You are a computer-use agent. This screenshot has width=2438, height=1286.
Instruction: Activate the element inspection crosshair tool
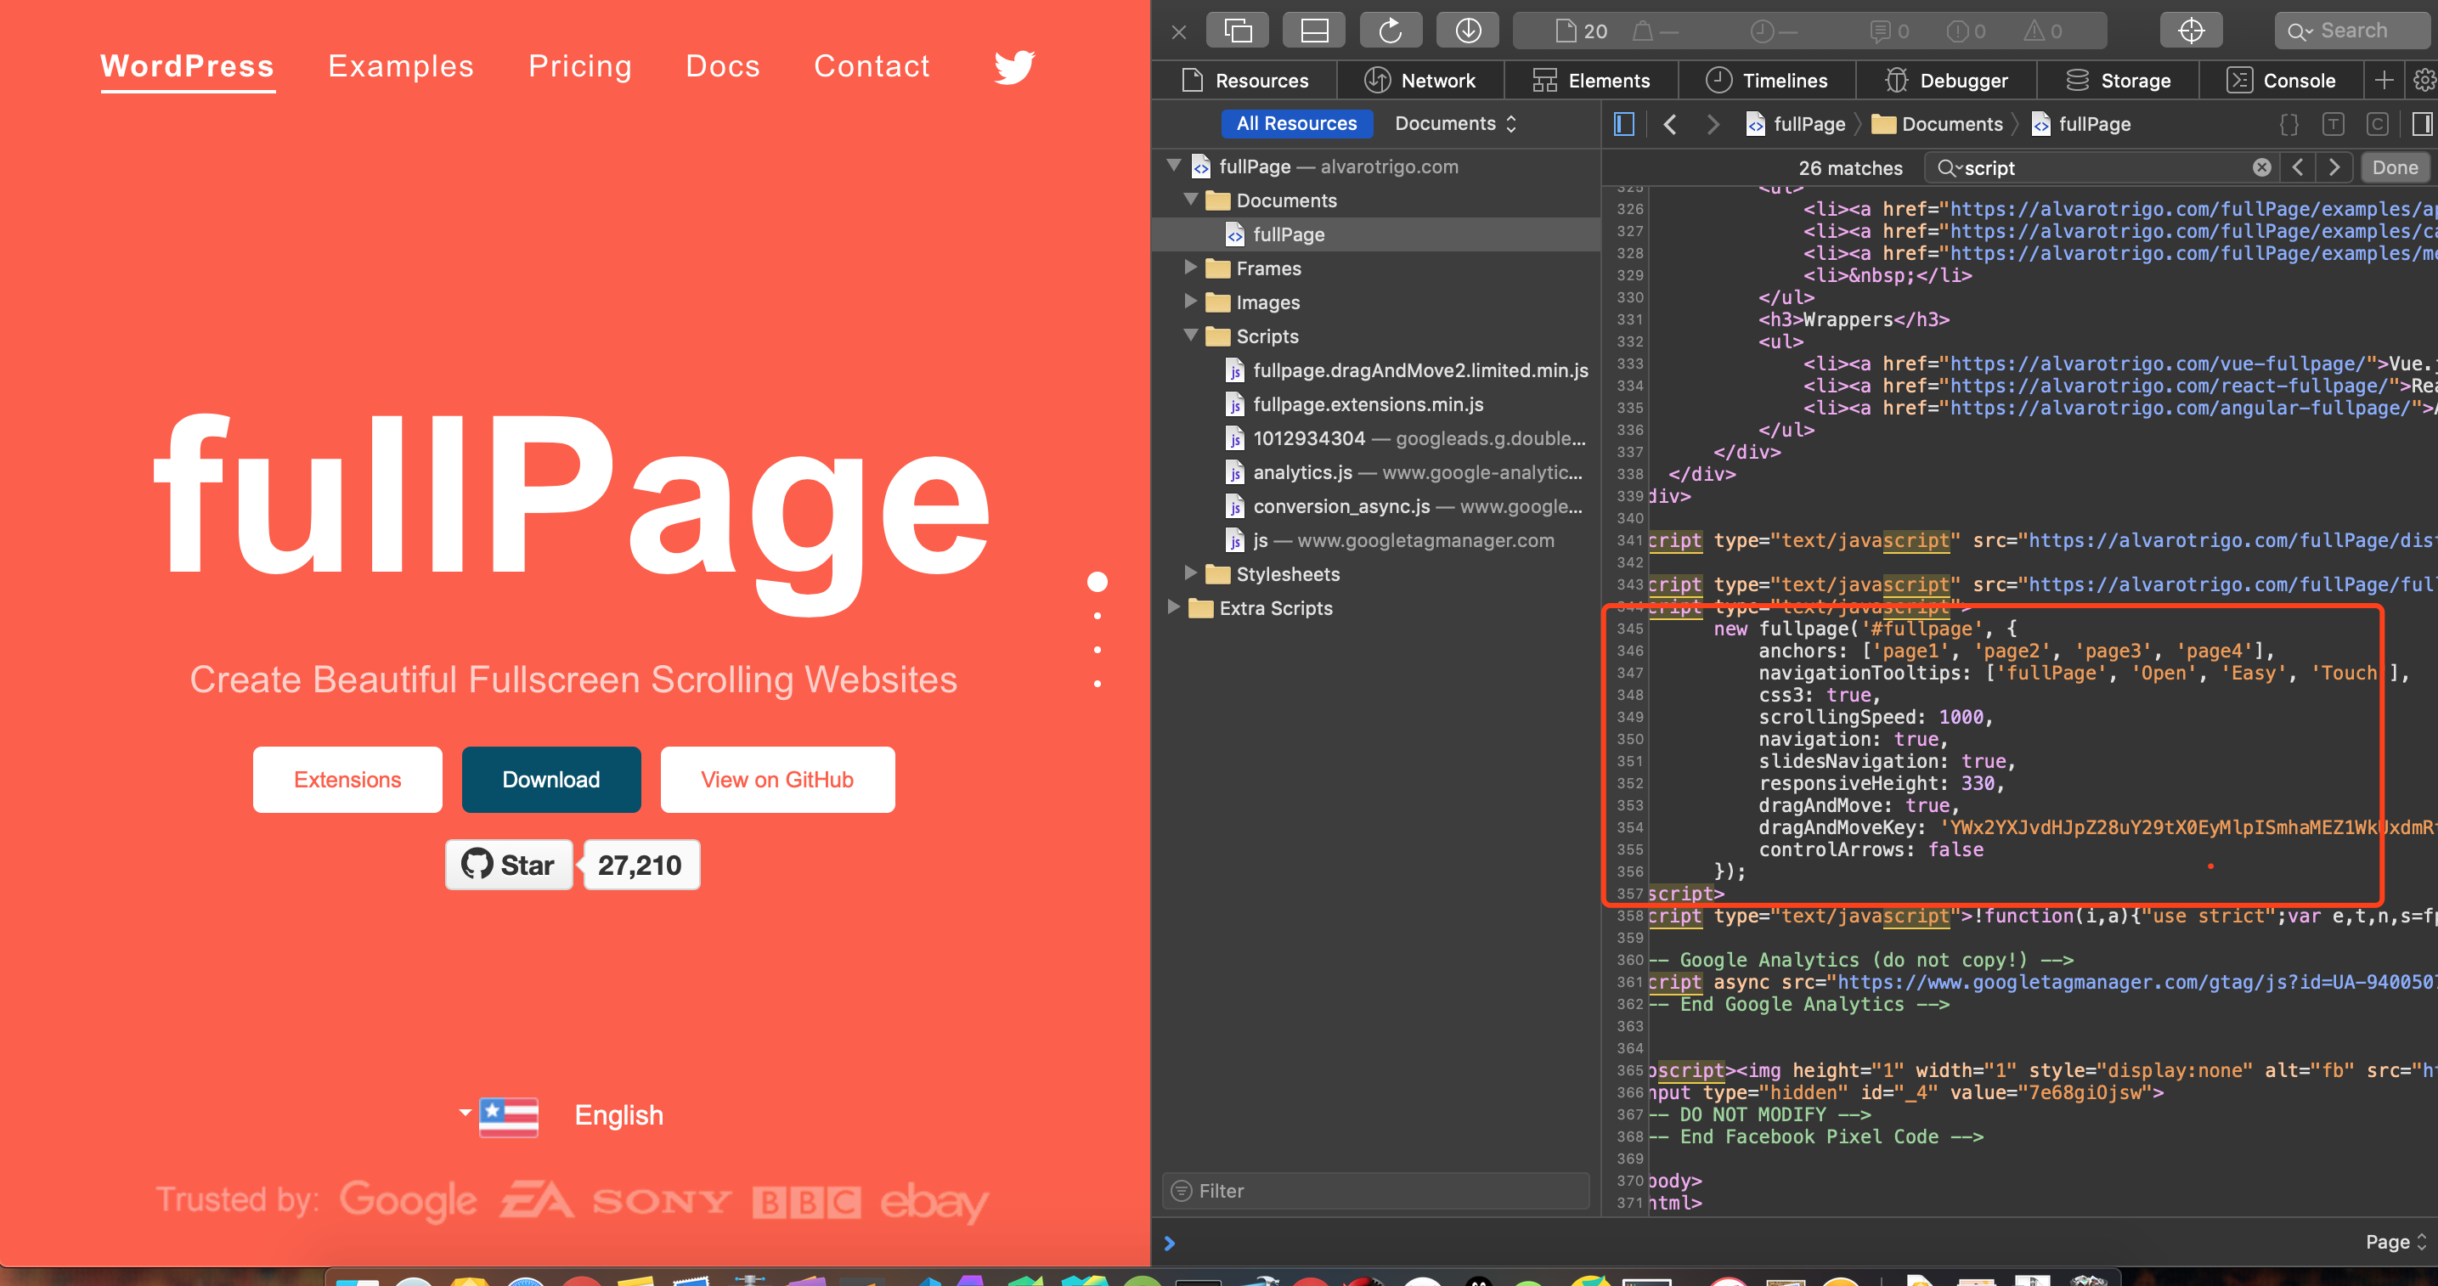2190,30
